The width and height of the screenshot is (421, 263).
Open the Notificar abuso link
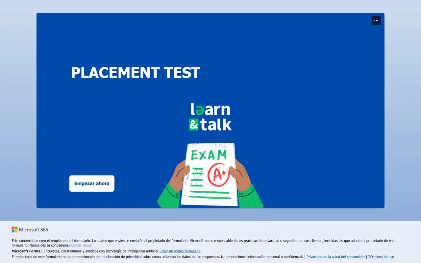[x=81, y=245]
